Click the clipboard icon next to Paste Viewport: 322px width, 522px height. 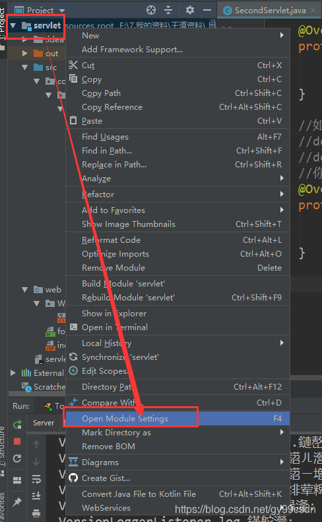click(73, 120)
